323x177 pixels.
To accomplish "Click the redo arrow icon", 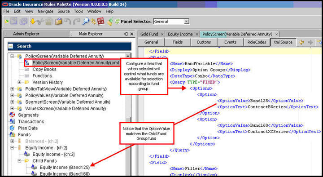I will [77, 22].
